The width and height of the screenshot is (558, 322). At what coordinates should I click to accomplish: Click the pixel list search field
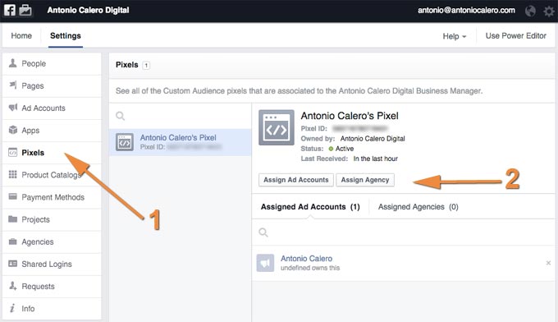pos(180,116)
